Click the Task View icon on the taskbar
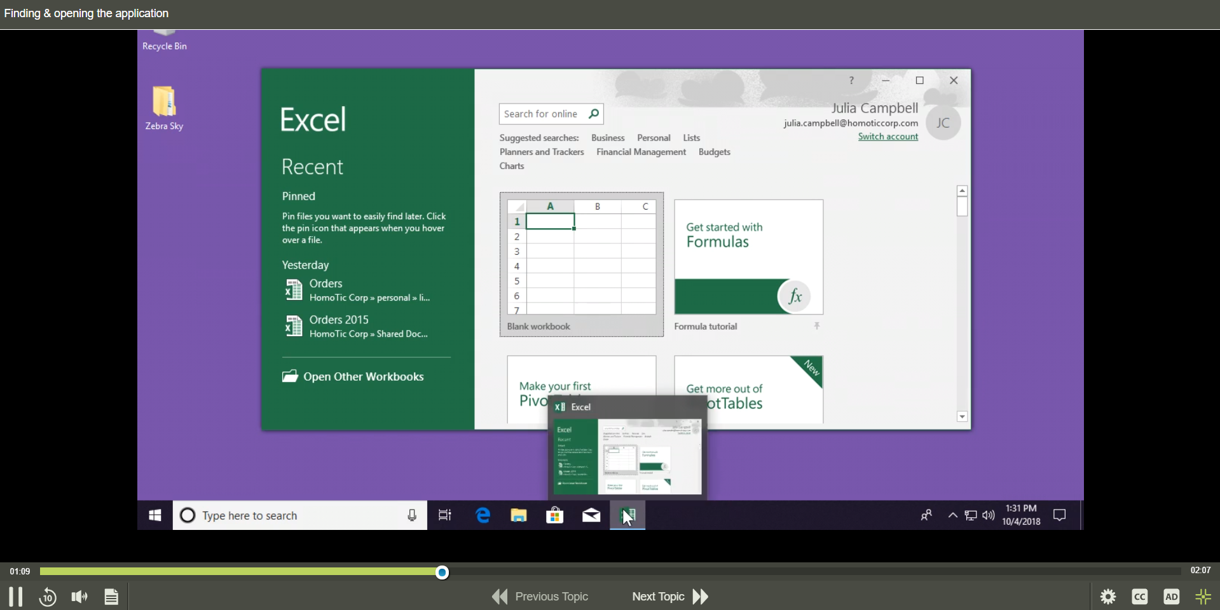This screenshot has width=1220, height=610. tap(444, 515)
